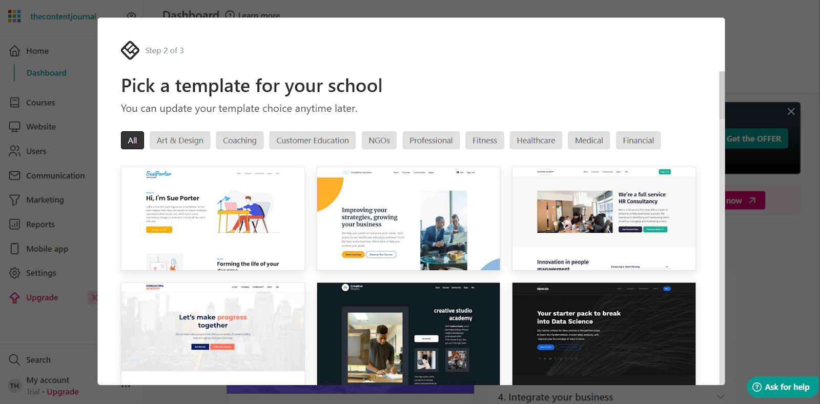
Task: Click the Learn more link
Action: [259, 15]
